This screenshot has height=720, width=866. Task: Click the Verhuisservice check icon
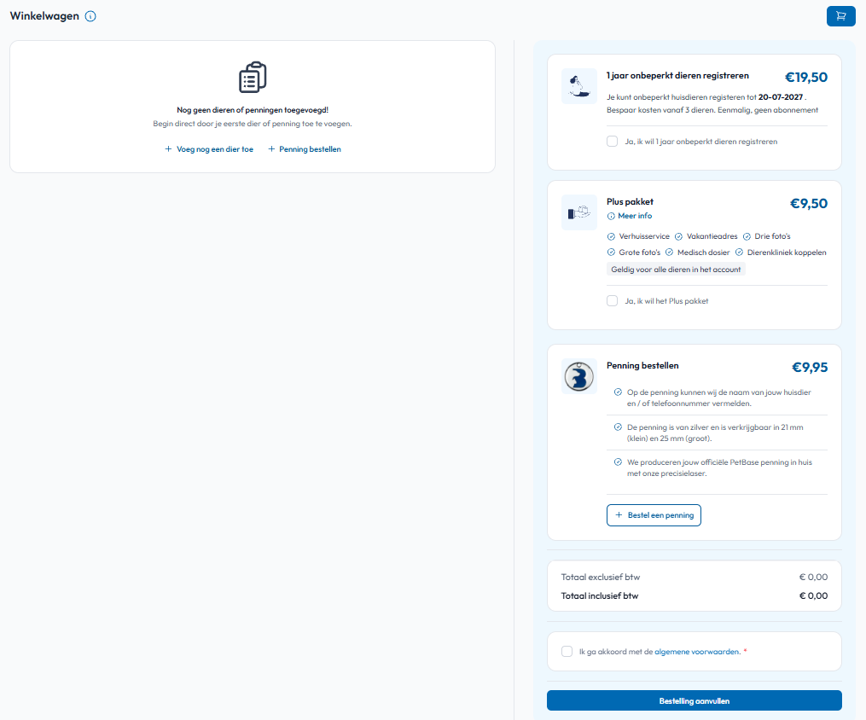click(611, 237)
